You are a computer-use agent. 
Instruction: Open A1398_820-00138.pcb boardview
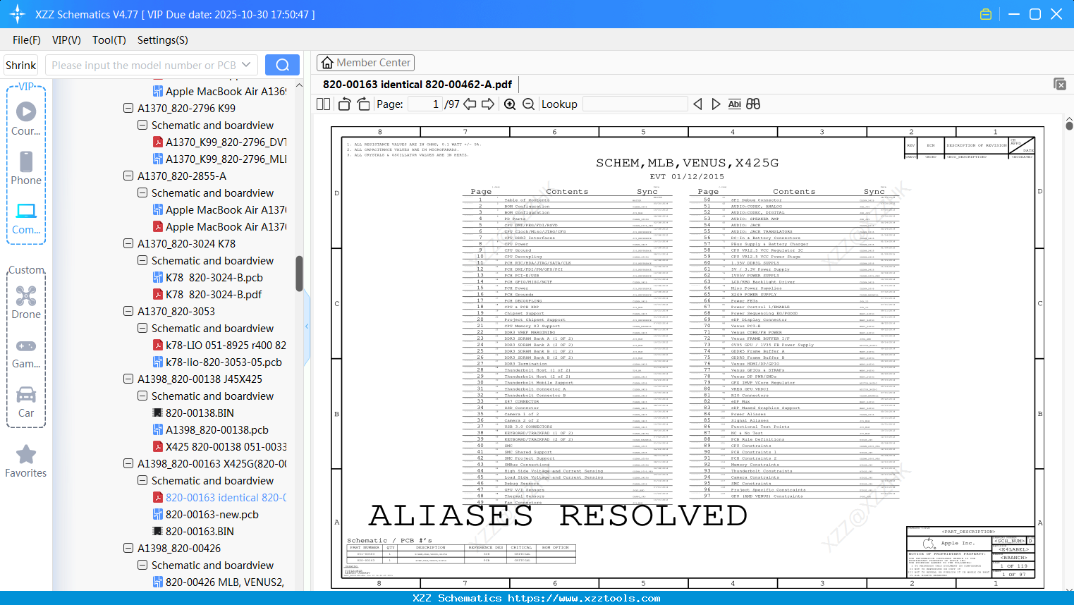tap(211, 430)
